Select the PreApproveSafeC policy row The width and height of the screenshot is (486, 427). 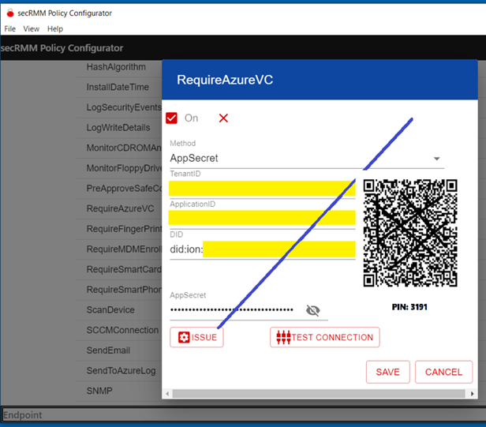tap(119, 189)
